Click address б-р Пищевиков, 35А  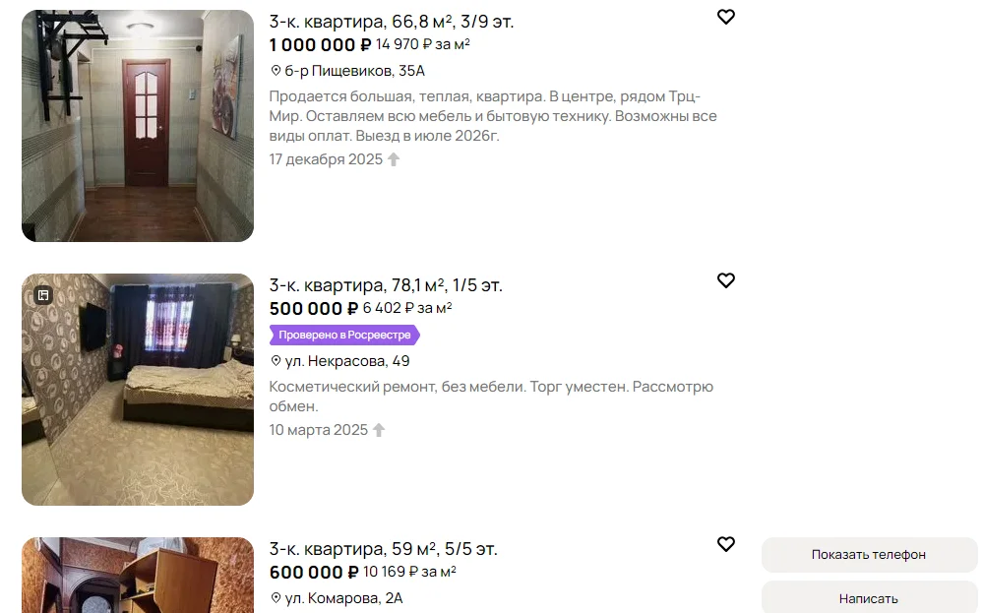(x=355, y=71)
